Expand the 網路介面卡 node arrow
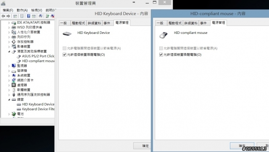269x152 pixels. point(9,80)
